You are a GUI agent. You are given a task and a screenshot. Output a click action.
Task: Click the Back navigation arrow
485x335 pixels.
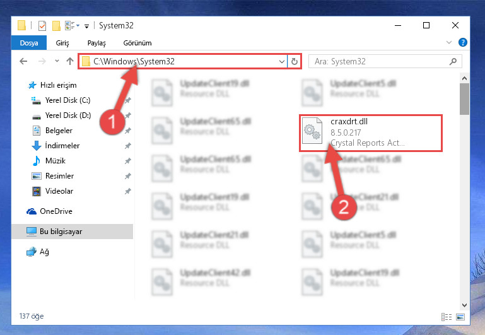tap(23, 61)
